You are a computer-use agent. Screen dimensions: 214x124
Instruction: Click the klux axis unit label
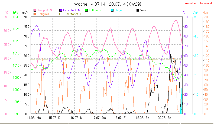pyautogui.click(x=205, y=13)
